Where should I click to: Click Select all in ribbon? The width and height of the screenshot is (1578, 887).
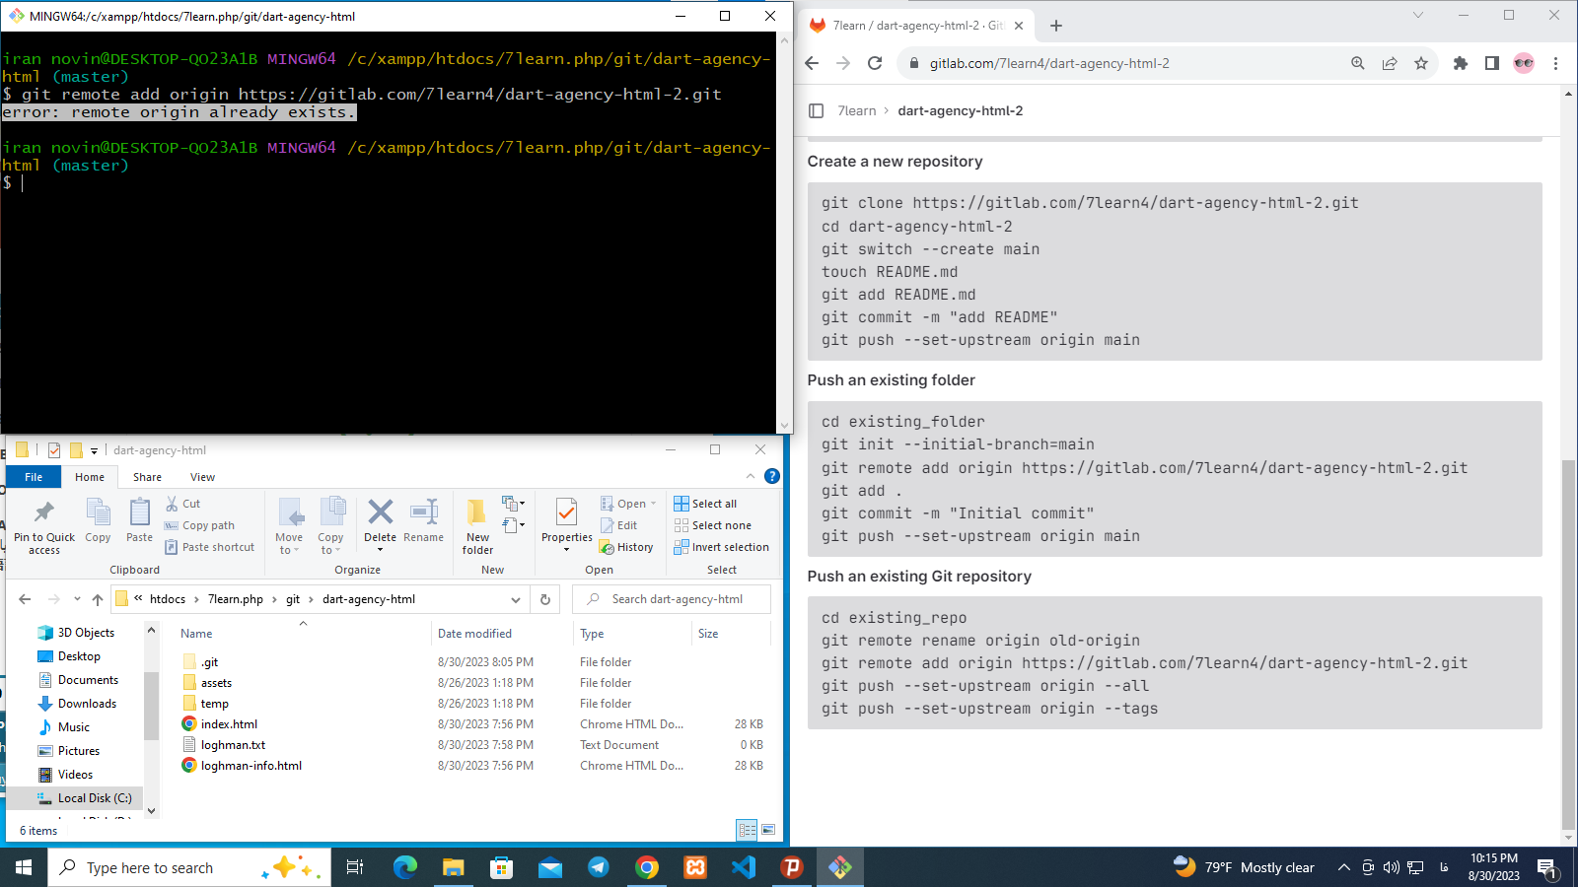pyautogui.click(x=705, y=504)
